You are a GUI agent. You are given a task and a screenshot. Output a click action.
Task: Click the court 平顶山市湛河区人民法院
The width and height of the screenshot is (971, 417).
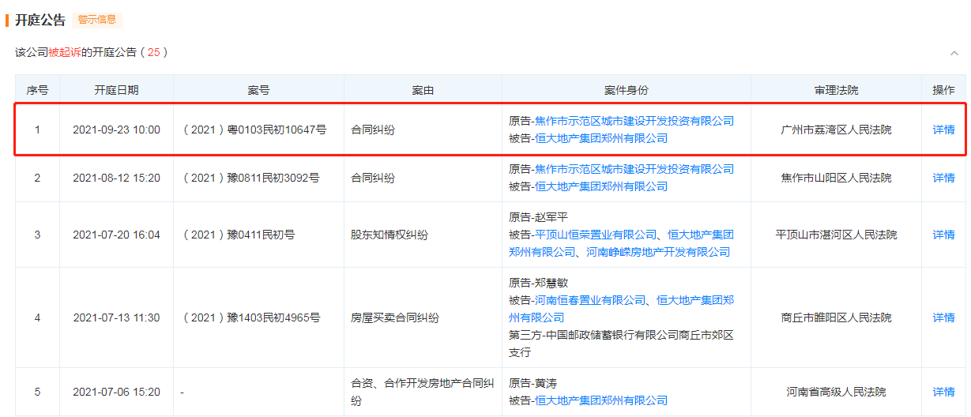(x=836, y=235)
